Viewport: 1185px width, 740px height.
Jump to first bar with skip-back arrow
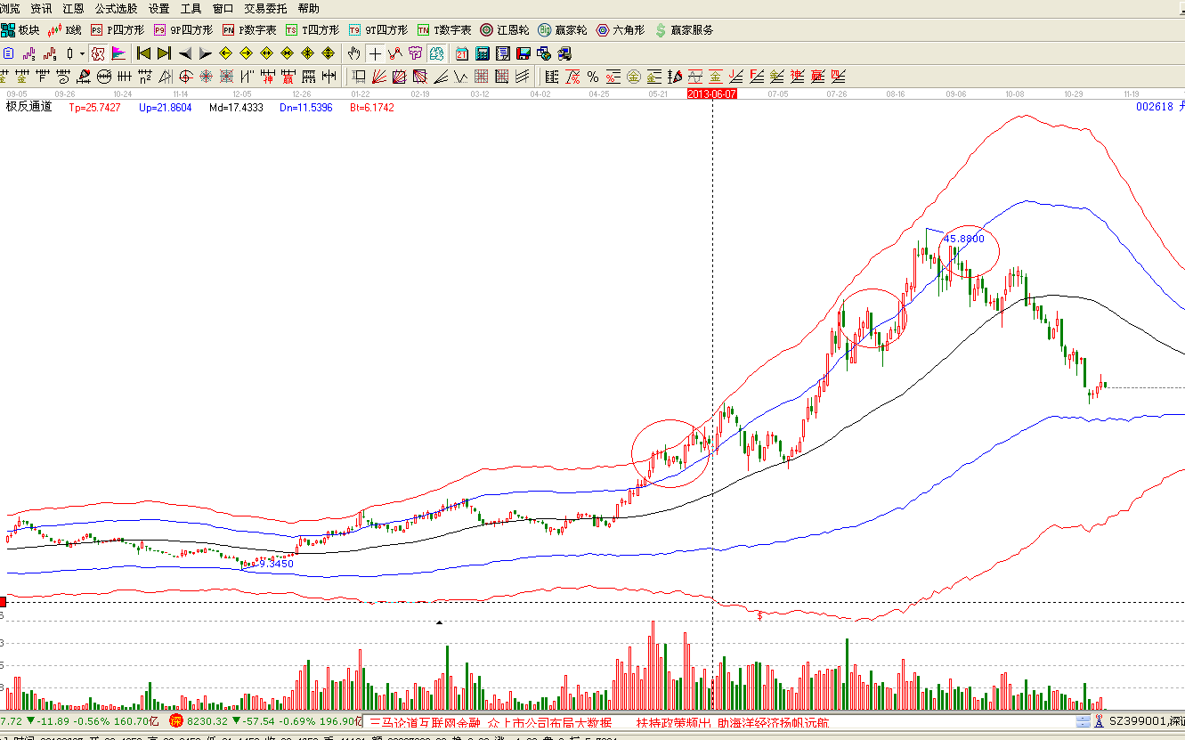(x=143, y=53)
